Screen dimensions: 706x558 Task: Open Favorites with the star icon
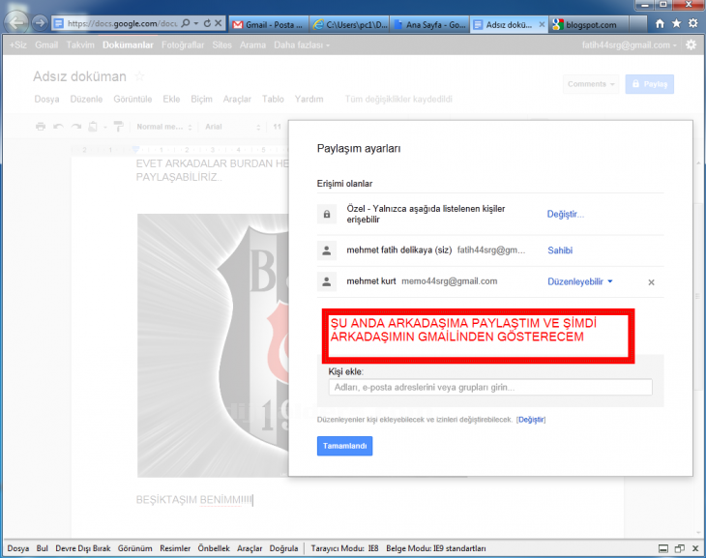click(676, 23)
